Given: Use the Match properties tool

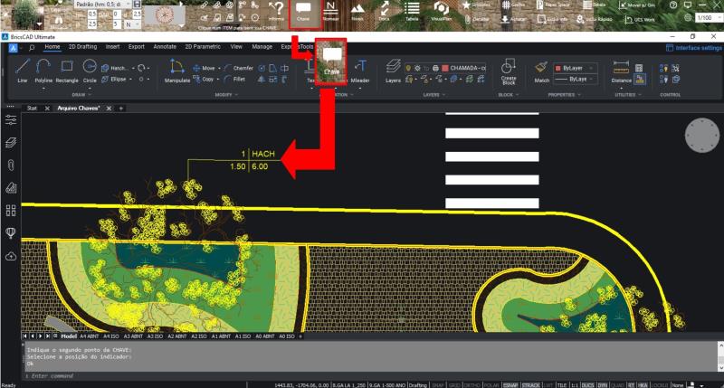Looking at the screenshot, I should (x=541, y=71).
